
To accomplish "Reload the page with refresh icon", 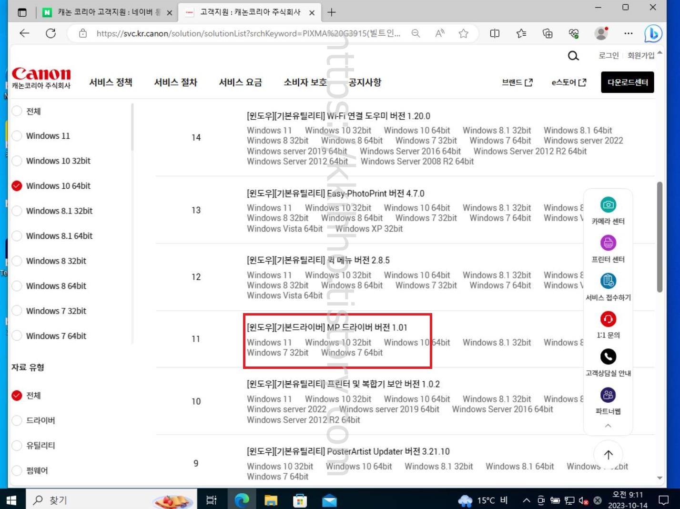I will [x=51, y=33].
